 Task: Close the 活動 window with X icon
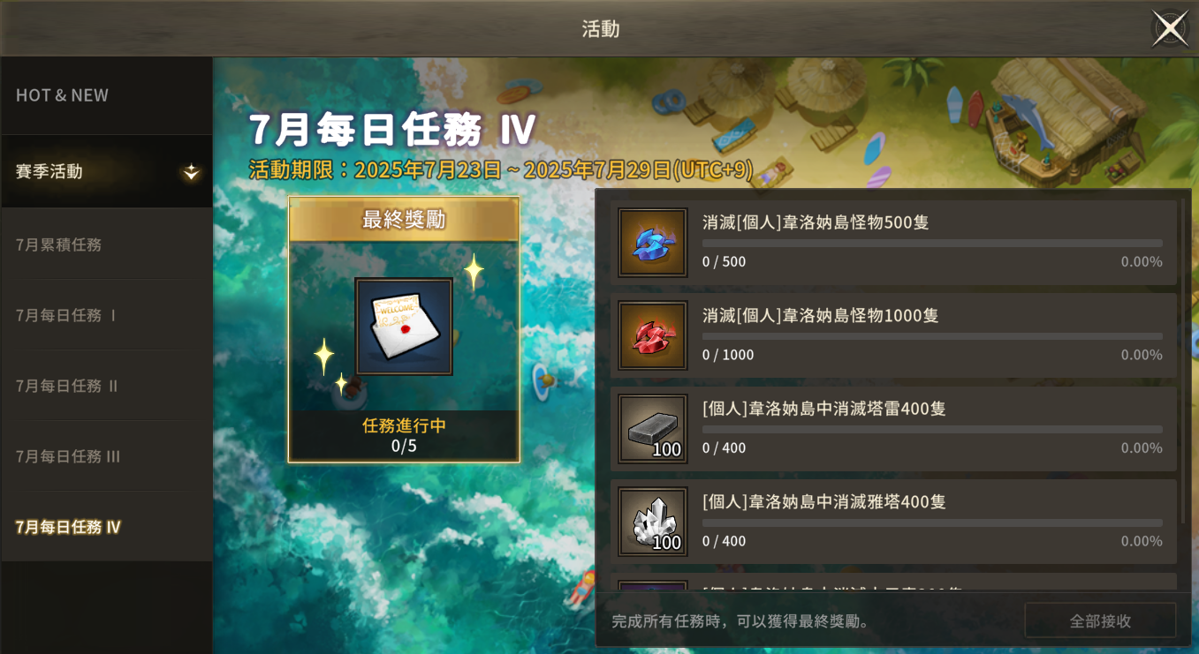tap(1170, 28)
